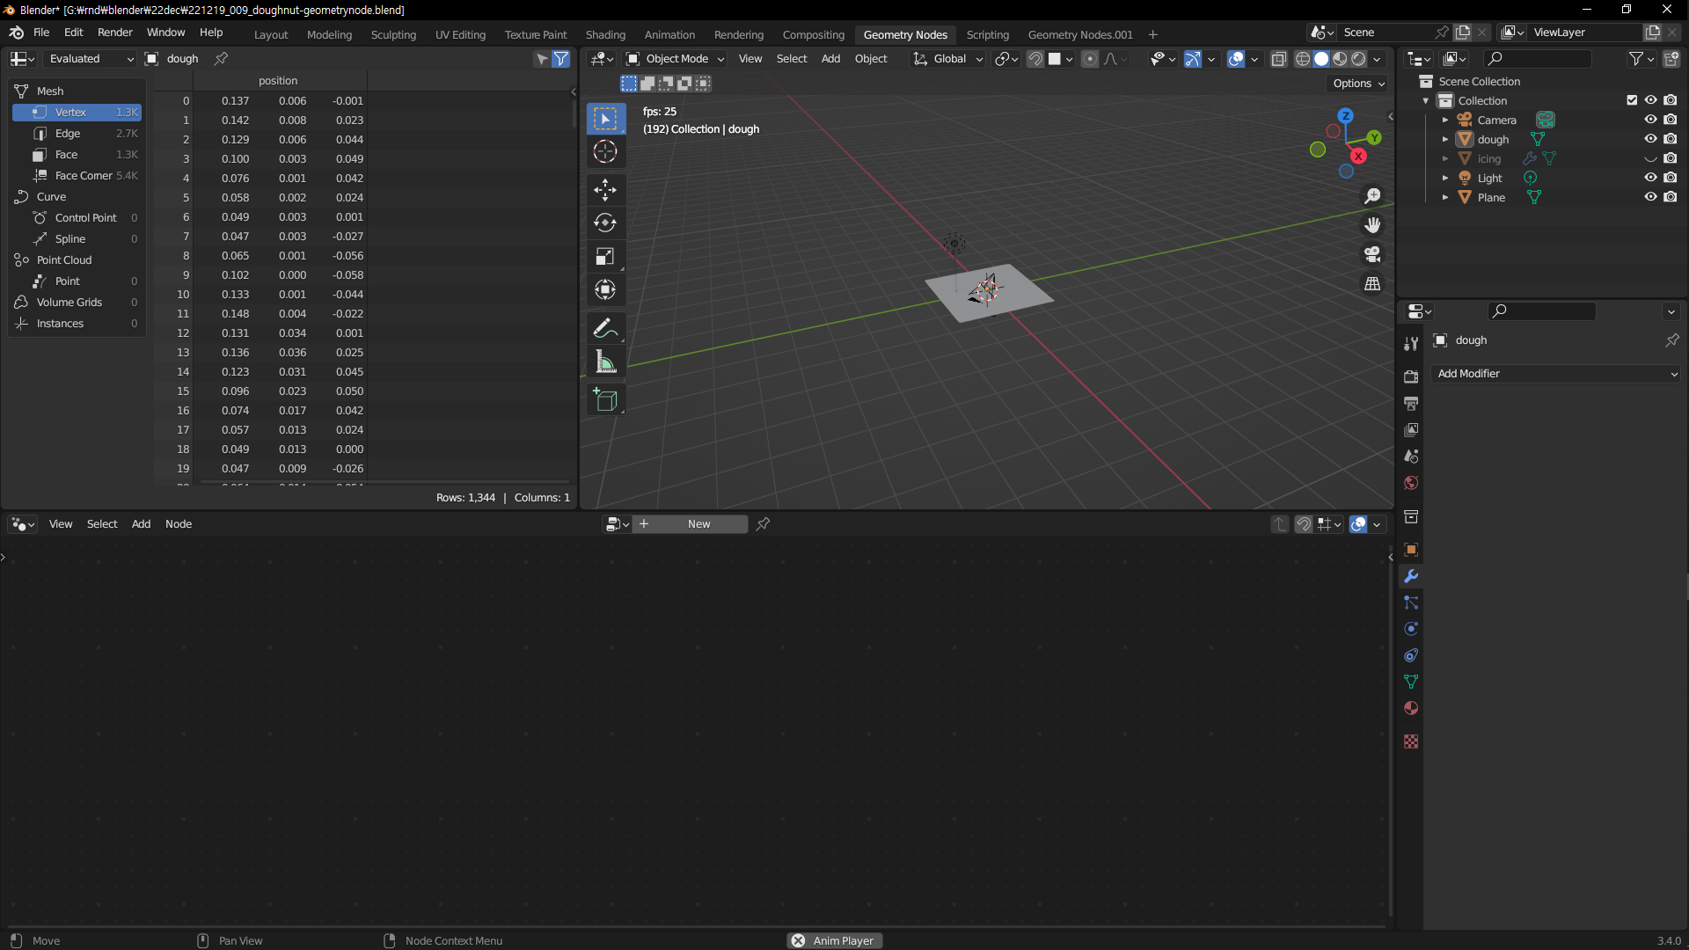Open the Object Mode dropdown

click(x=676, y=59)
